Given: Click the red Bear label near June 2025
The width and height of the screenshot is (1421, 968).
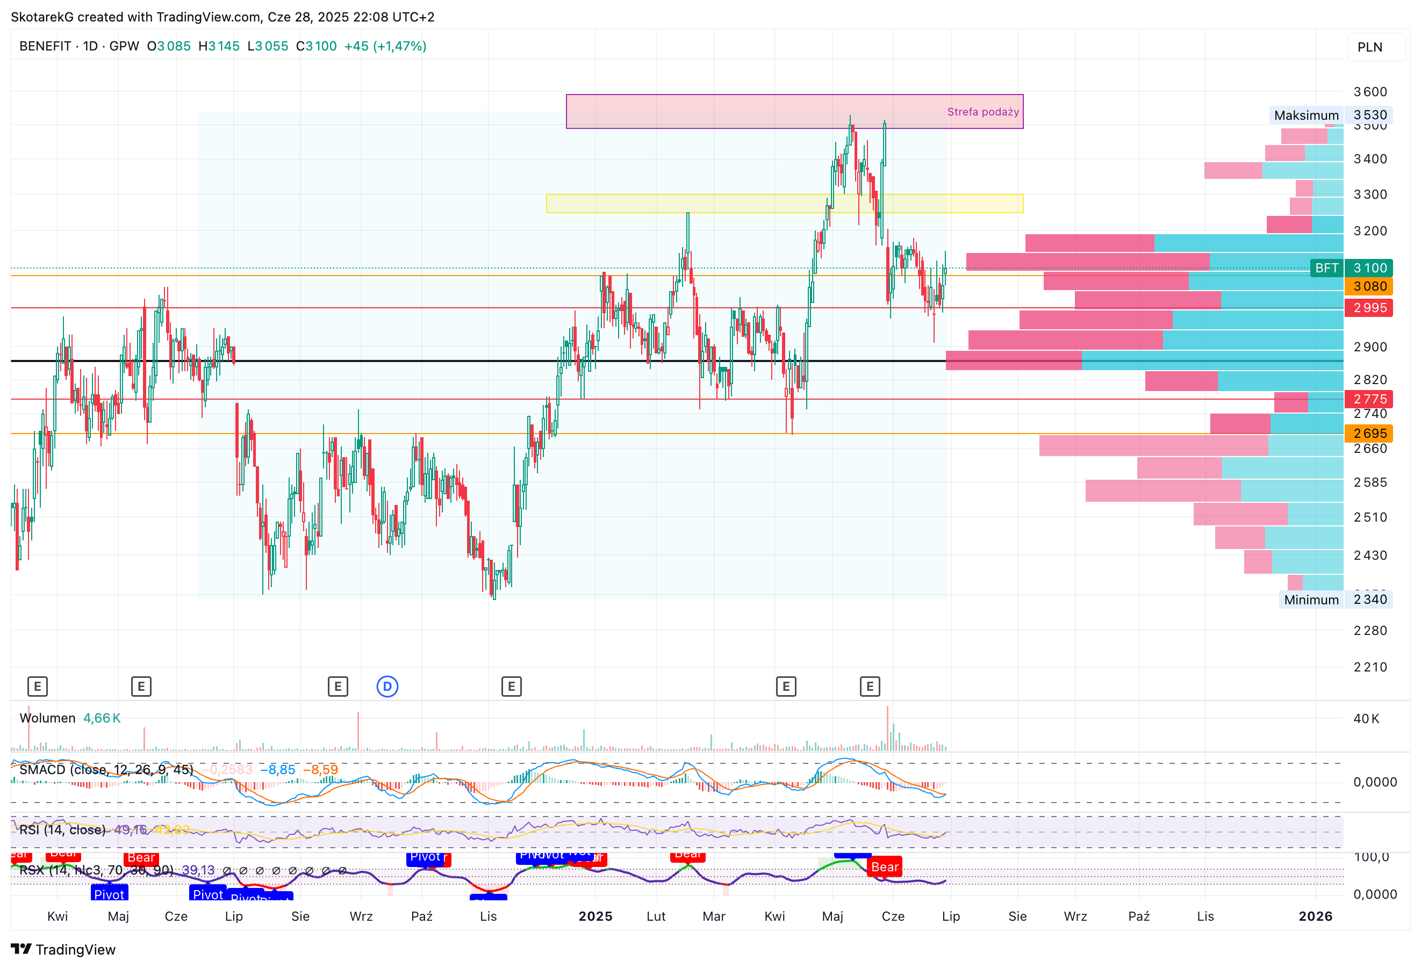Looking at the screenshot, I should point(885,867).
